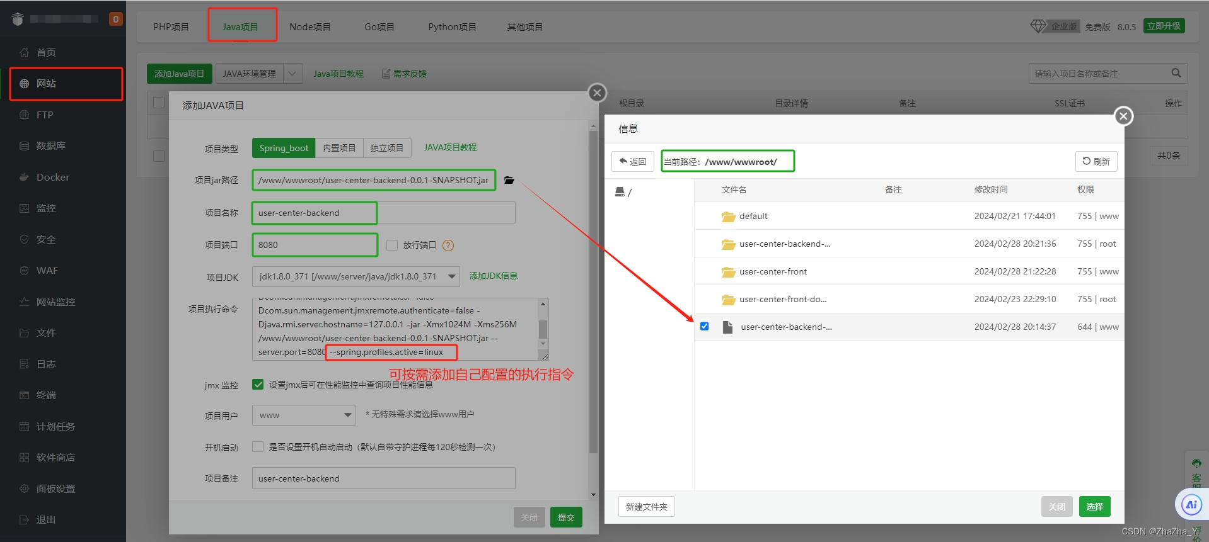Enable the 开机启动 auto-start checkbox
Viewport: 1209px width, 542px height.
(x=258, y=446)
